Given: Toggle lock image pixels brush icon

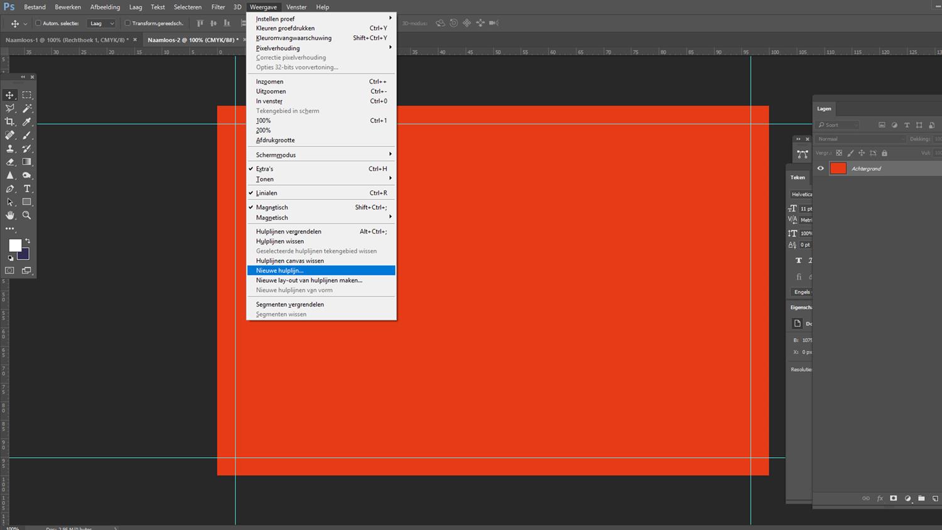Looking at the screenshot, I should (850, 153).
